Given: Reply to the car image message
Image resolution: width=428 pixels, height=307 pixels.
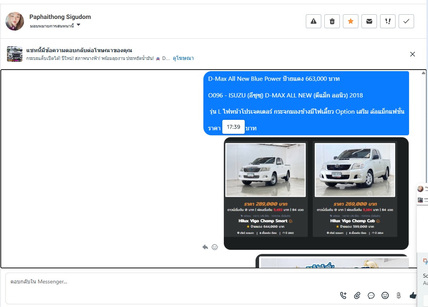Looking at the screenshot, I should pos(205,247).
